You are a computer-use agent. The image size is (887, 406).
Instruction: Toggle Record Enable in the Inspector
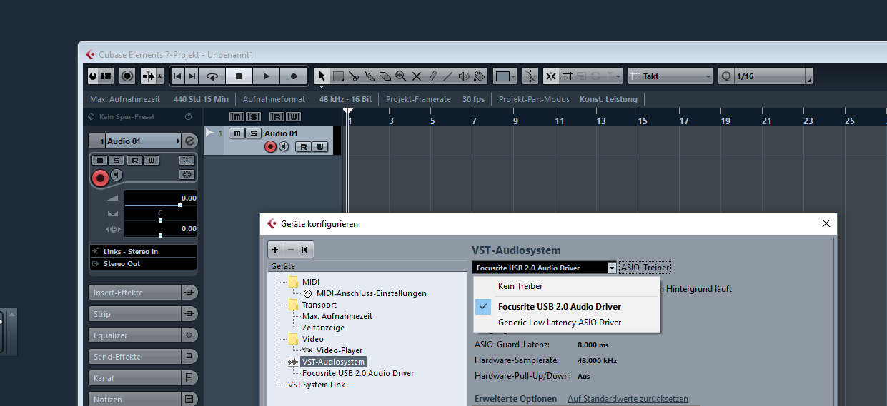click(101, 177)
